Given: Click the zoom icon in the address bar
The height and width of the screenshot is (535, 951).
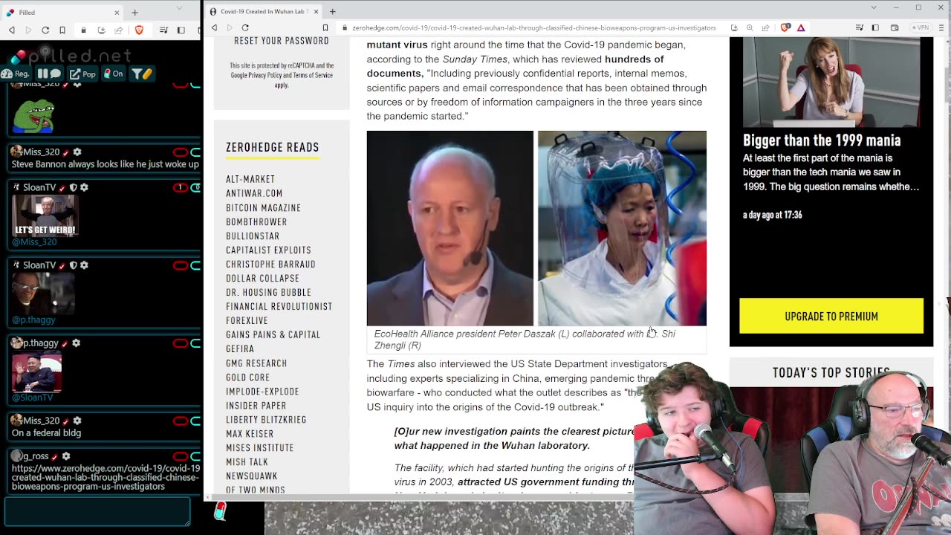Looking at the screenshot, I should [x=750, y=28].
